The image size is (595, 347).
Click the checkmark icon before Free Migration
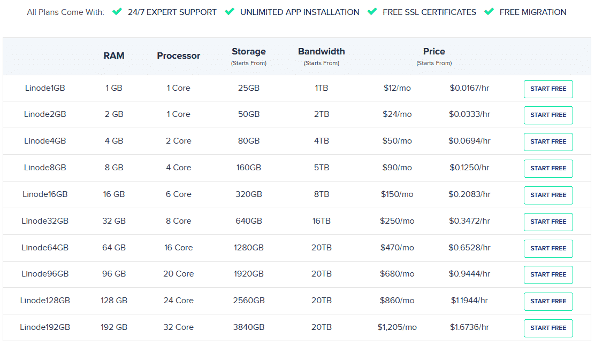[489, 12]
